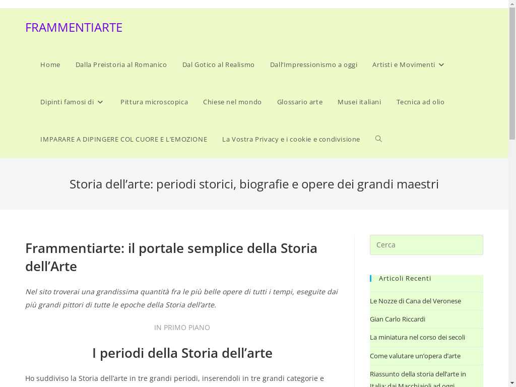Image resolution: width=516 pixels, height=387 pixels.
Task: Open La miniatura nel corso dei secoli
Action: coord(417,337)
